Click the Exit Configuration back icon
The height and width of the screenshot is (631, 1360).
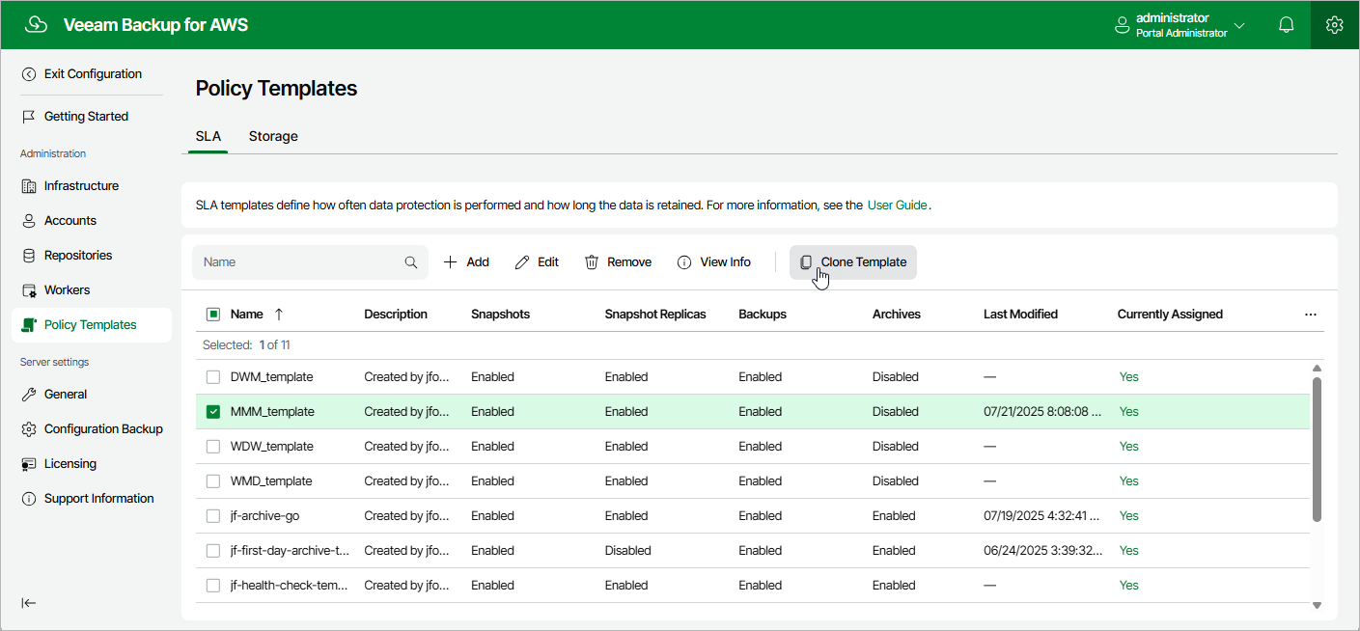click(29, 74)
